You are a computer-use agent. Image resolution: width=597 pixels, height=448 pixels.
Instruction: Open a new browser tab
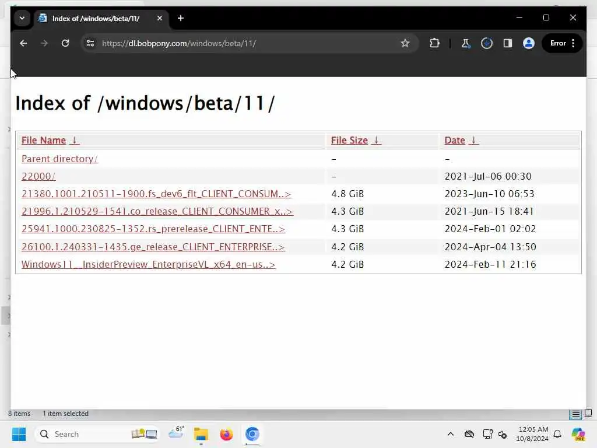[x=181, y=18]
